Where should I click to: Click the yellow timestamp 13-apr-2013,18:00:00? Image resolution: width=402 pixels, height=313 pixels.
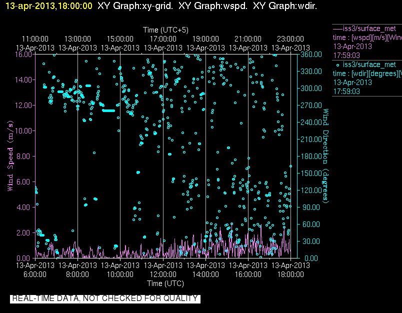(48, 6)
